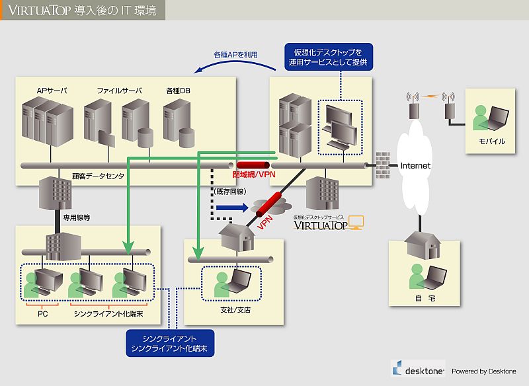Click the orange lightning bolt between antennas
Screen dimensions: 529x386
(x=431, y=96)
